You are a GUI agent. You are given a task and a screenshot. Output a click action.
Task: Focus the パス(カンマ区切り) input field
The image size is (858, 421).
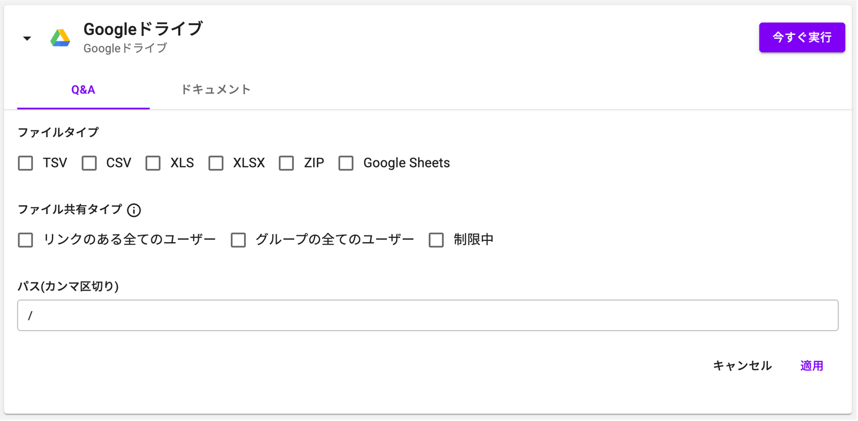pos(428,315)
